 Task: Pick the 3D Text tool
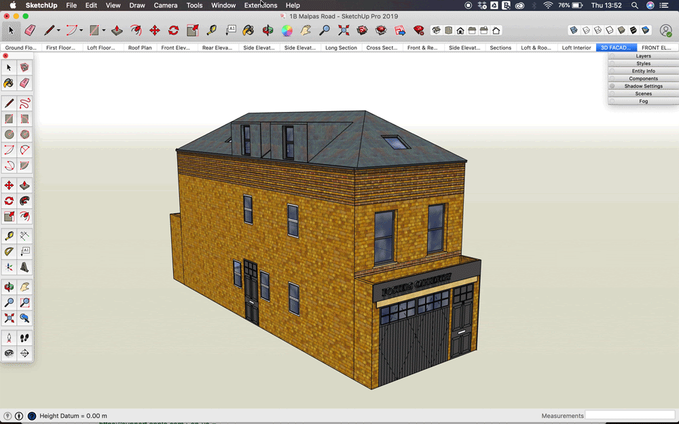24,268
